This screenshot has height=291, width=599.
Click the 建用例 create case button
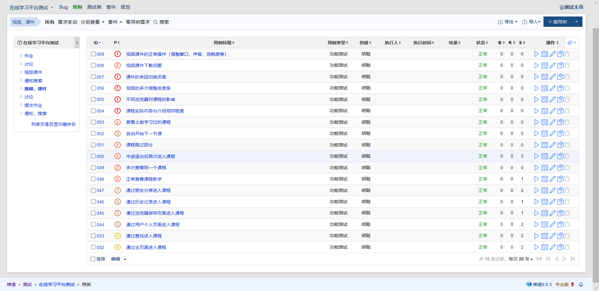(557, 22)
